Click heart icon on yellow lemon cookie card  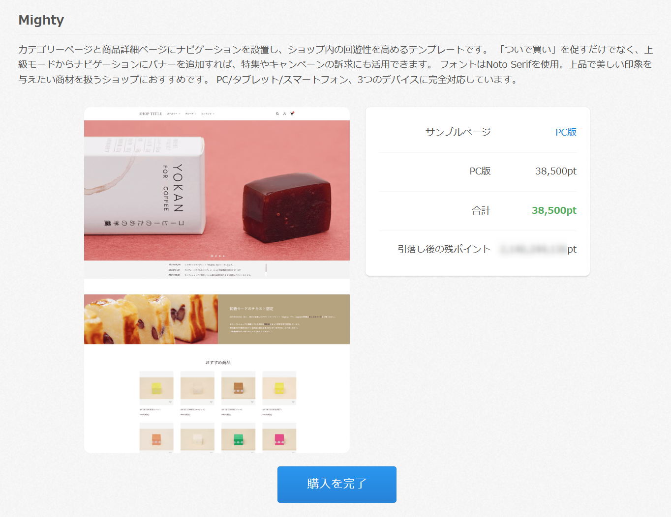click(171, 402)
